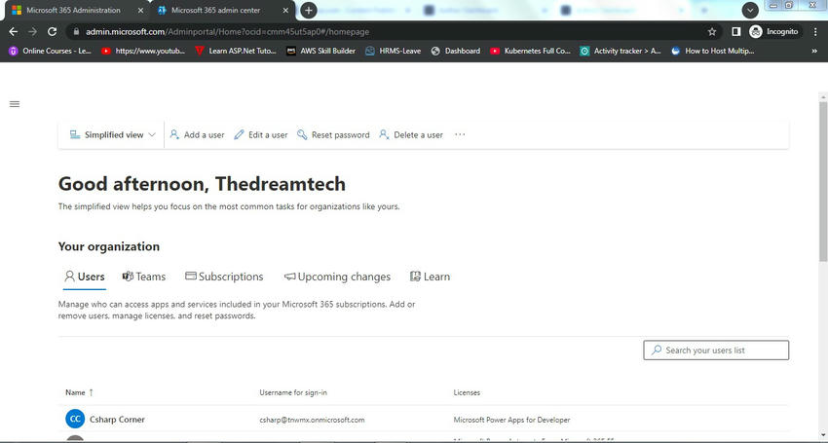Image resolution: width=828 pixels, height=443 pixels.
Task: Open the Dashboard bookmark
Action: click(456, 51)
